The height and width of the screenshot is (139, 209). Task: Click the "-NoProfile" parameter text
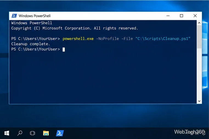click(x=108, y=39)
